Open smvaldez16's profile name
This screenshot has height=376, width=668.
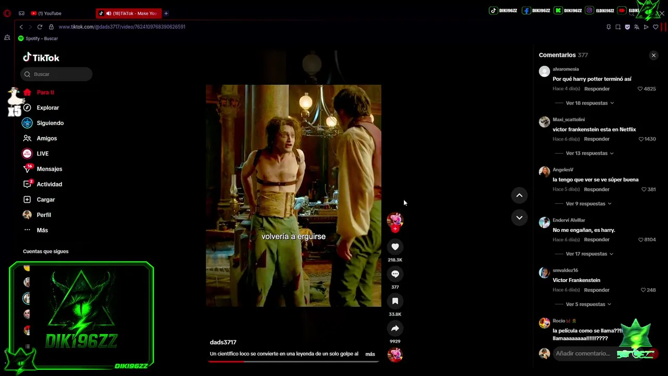coord(565,271)
